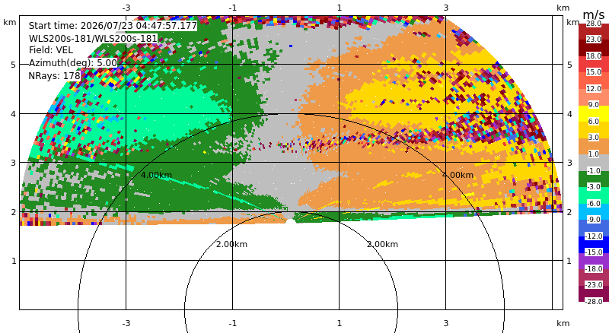
Task: Pick the dark green -3.0 colorbar band
Action: click(x=594, y=179)
